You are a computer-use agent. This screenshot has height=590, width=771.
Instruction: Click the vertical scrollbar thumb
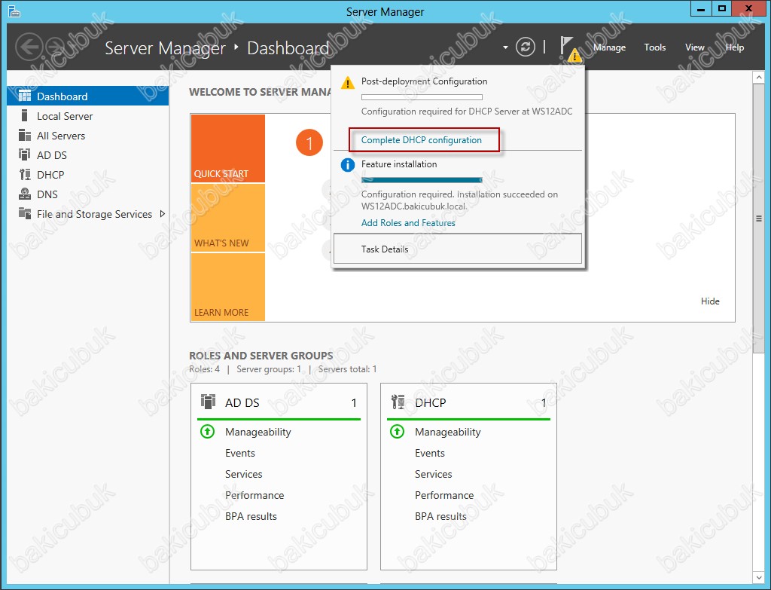(x=759, y=219)
